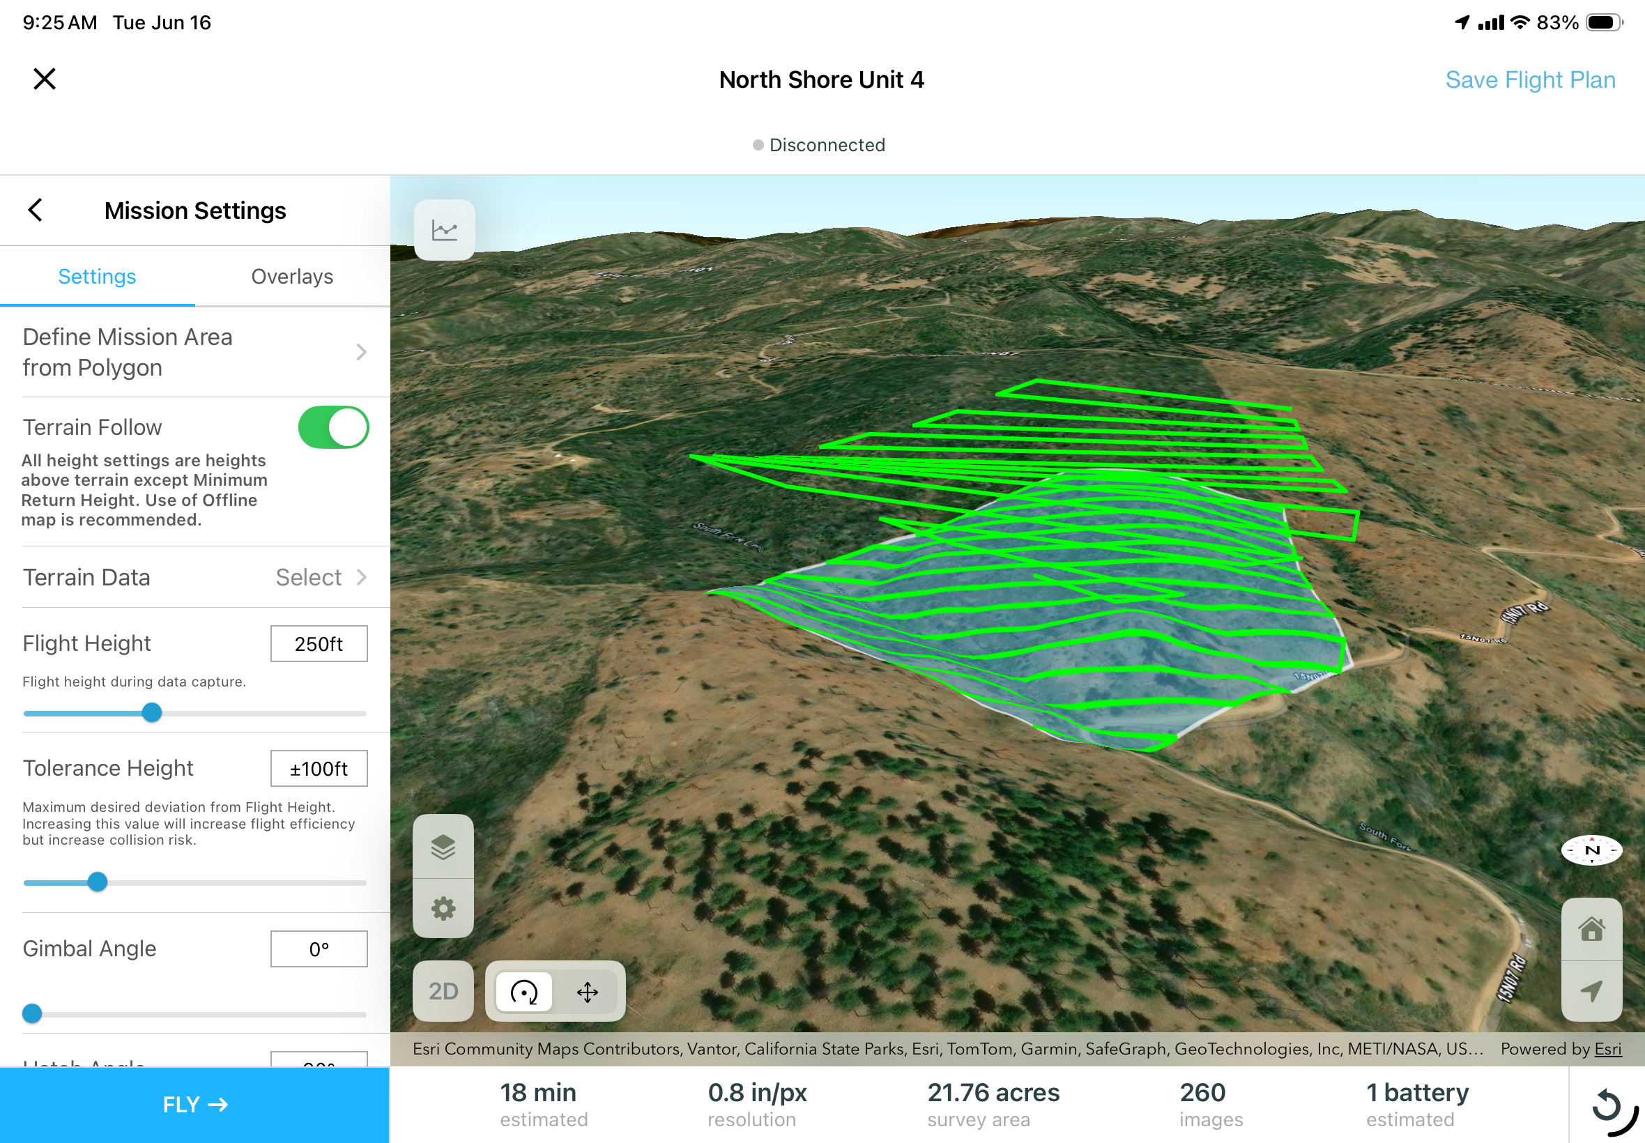Tap the FLY button

click(x=194, y=1105)
